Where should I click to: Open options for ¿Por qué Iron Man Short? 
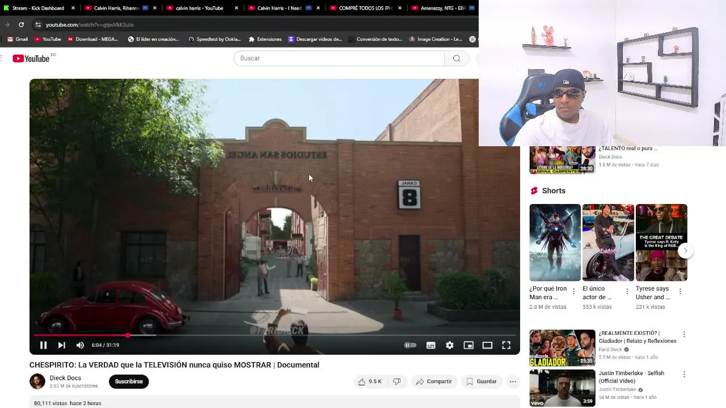tap(573, 291)
